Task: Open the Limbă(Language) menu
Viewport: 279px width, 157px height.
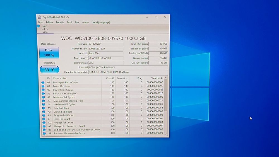Action: (101, 22)
